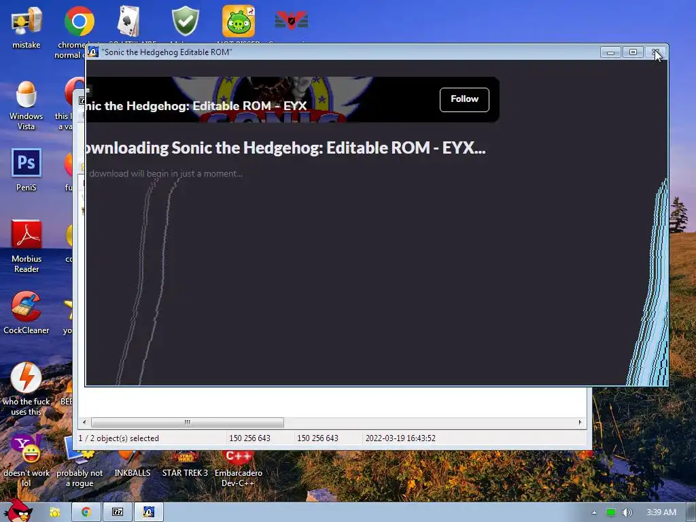Viewport: 696px width, 522px height.
Task: Open the Yahoo smiley 'doesn't work lol' icon
Action: 27,449
